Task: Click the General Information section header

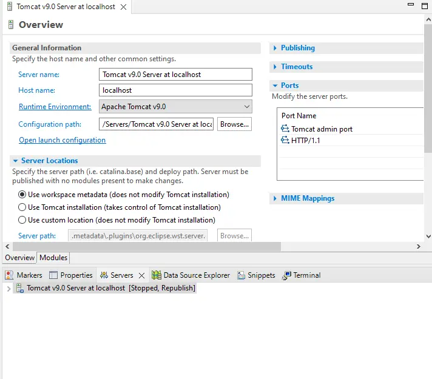Action: point(135,48)
